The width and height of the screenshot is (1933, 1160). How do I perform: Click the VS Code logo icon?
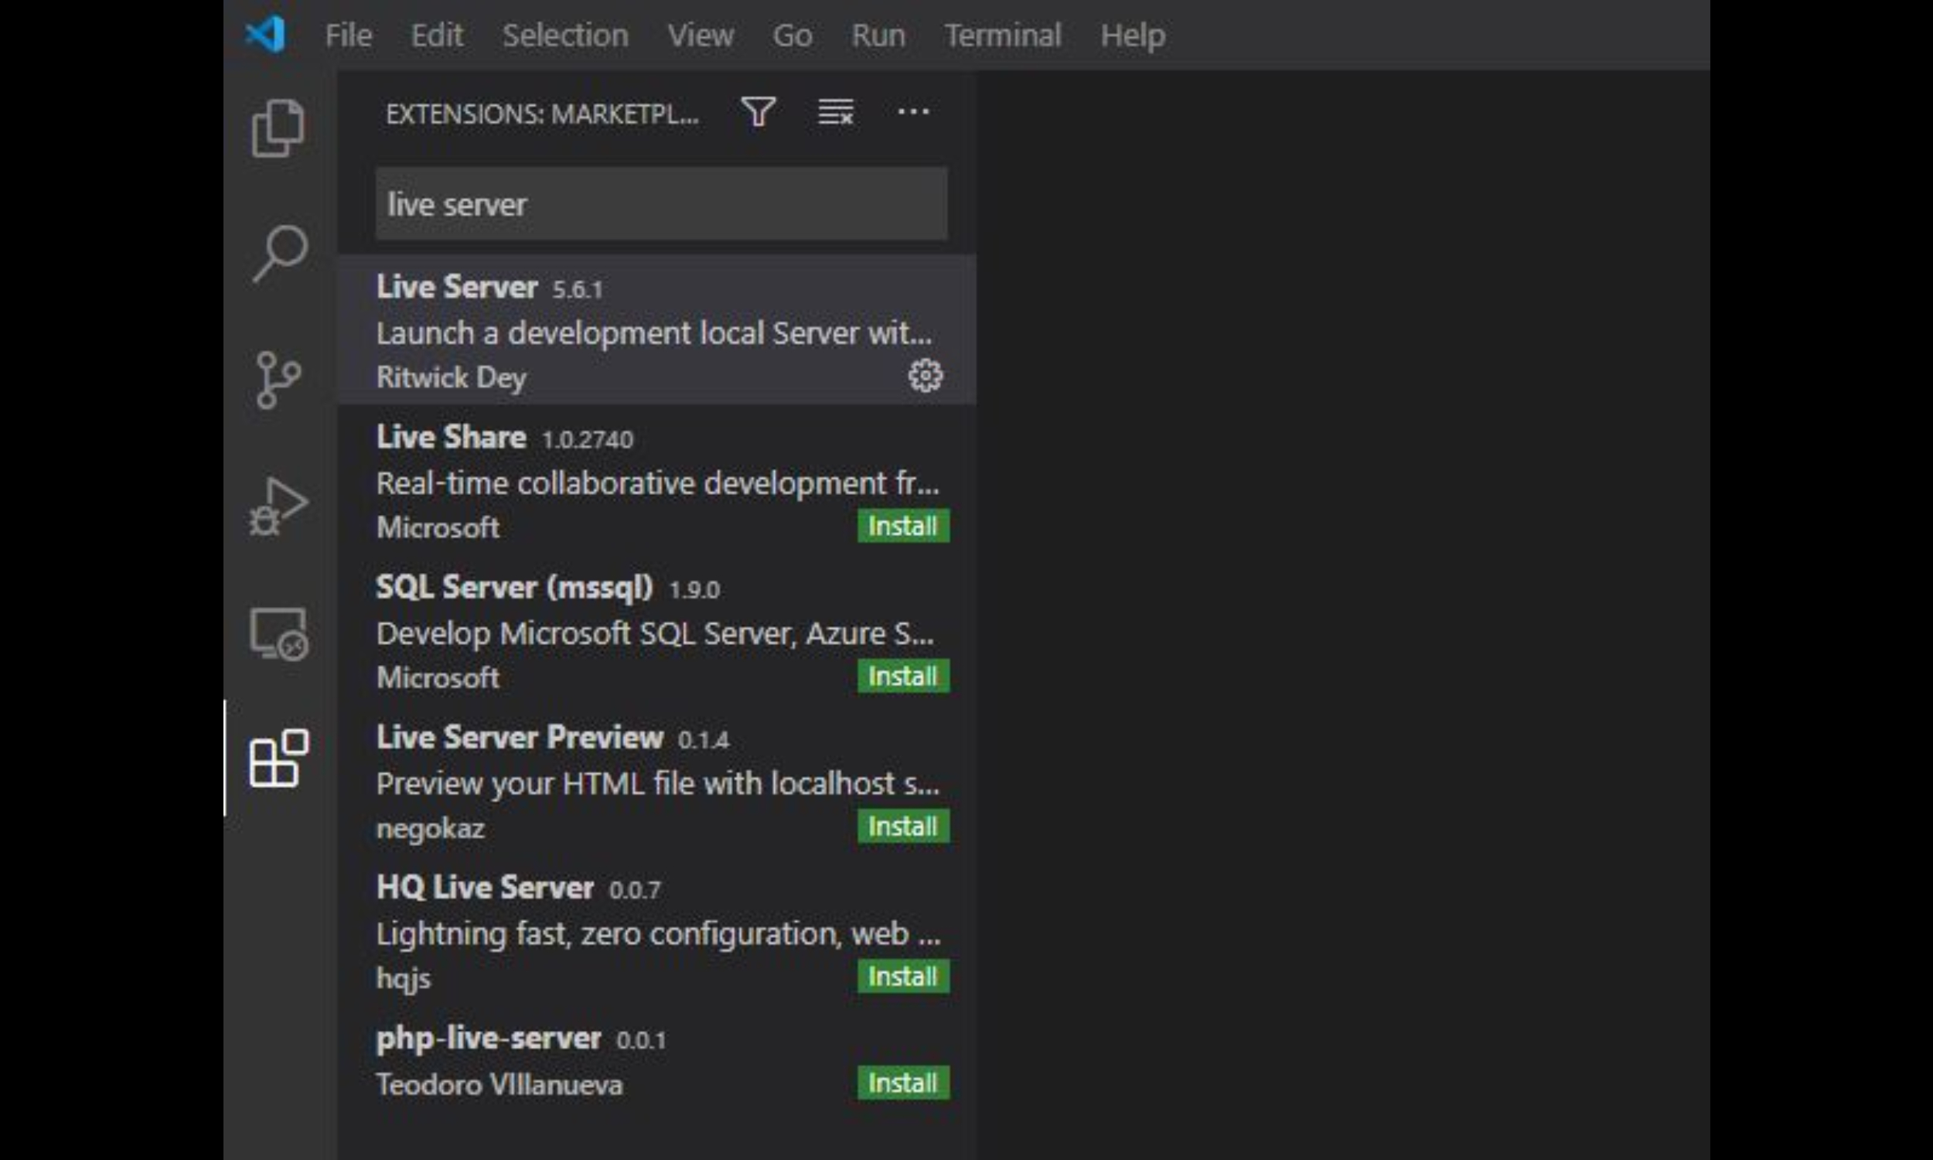[266, 34]
